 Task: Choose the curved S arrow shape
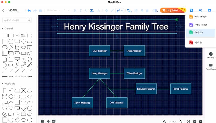(x=17, y=65)
